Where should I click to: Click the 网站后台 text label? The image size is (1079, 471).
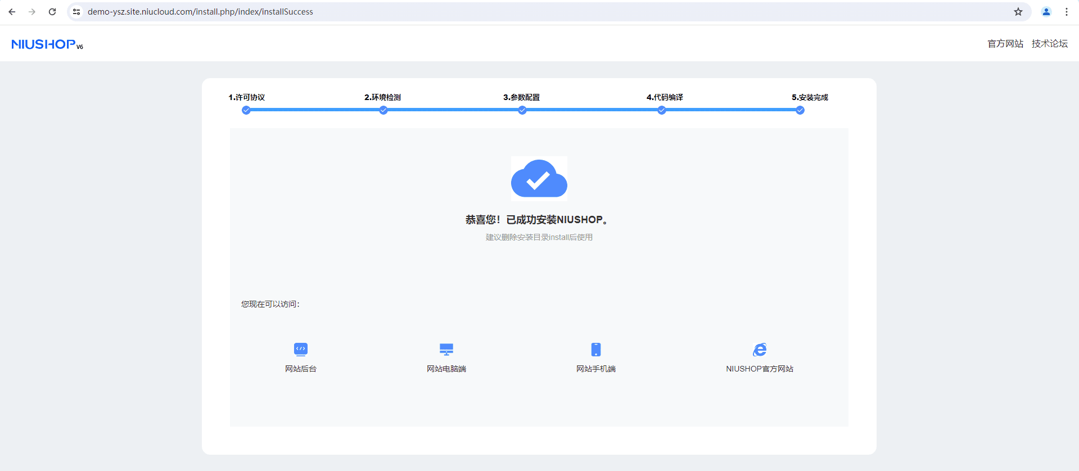[301, 369]
